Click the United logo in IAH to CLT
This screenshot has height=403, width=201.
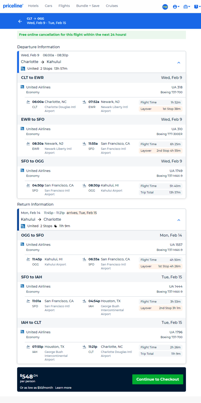[22, 332]
